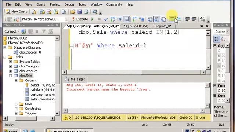
Task: Open the active files list arrow
Action: 202,26
